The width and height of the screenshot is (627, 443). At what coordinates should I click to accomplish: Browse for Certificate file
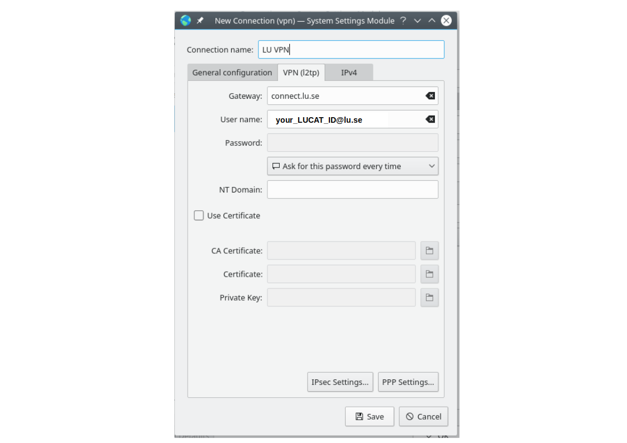pyautogui.click(x=429, y=274)
